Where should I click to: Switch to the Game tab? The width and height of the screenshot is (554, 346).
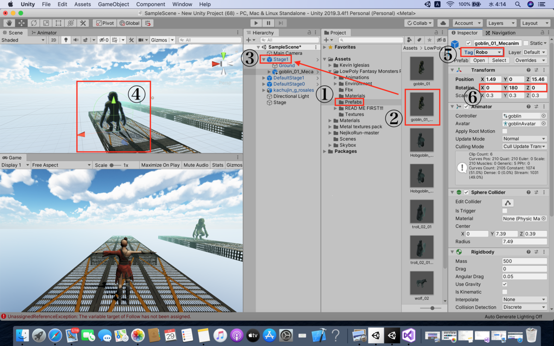pyautogui.click(x=12, y=157)
